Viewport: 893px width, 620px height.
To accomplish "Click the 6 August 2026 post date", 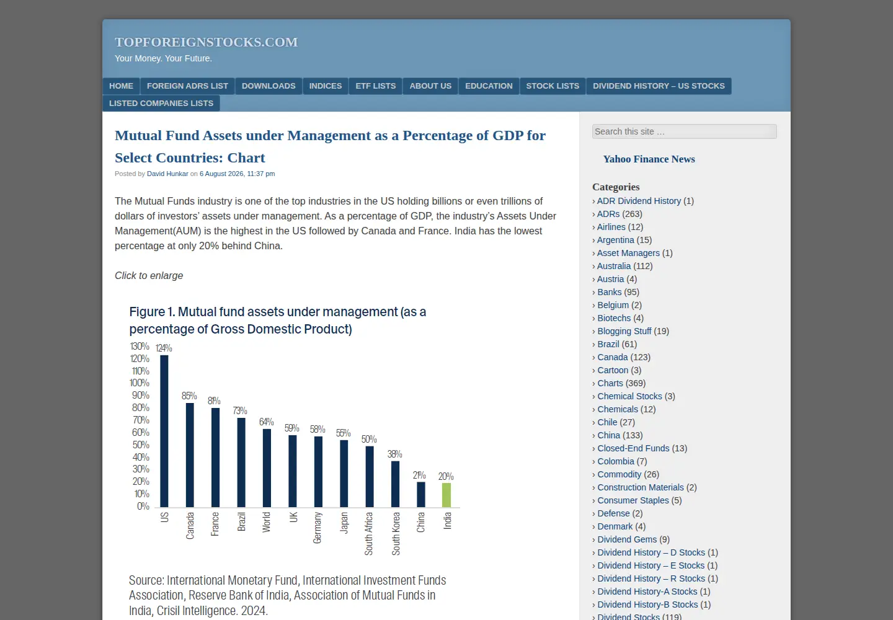I will point(237,174).
